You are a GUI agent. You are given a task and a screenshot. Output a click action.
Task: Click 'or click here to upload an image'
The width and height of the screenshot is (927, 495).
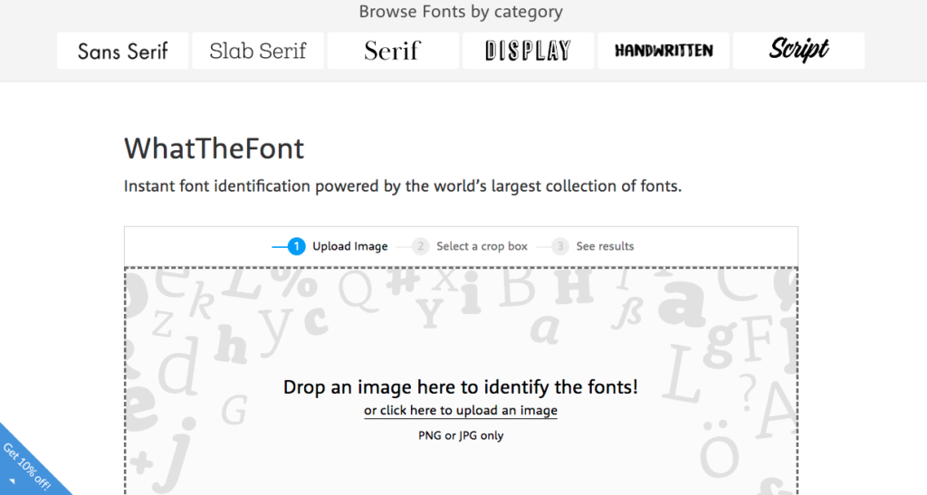pos(461,411)
